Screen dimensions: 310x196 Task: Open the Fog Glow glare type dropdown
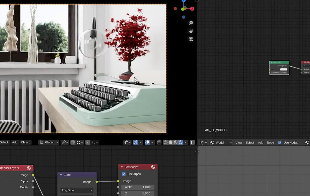click(77, 190)
